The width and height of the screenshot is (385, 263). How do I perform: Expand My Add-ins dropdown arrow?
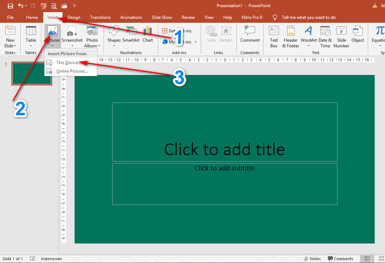pyautogui.click(x=195, y=42)
